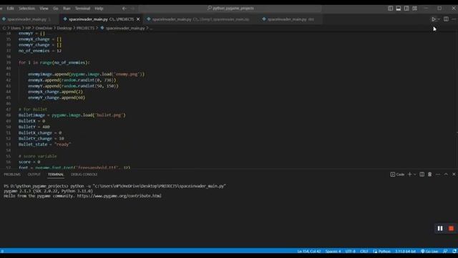Switch to the DEBUG CONSOLE tab
The width and height of the screenshot is (458, 258).
pyautogui.click(x=84, y=174)
